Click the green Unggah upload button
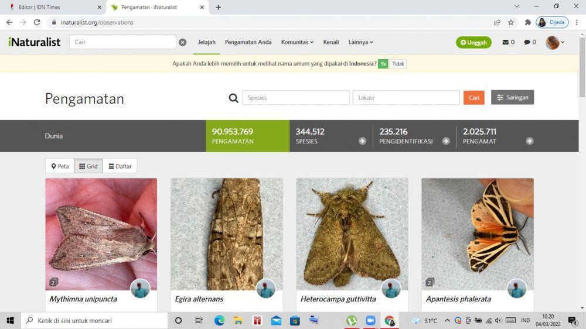The height and width of the screenshot is (329, 586). [x=473, y=43]
